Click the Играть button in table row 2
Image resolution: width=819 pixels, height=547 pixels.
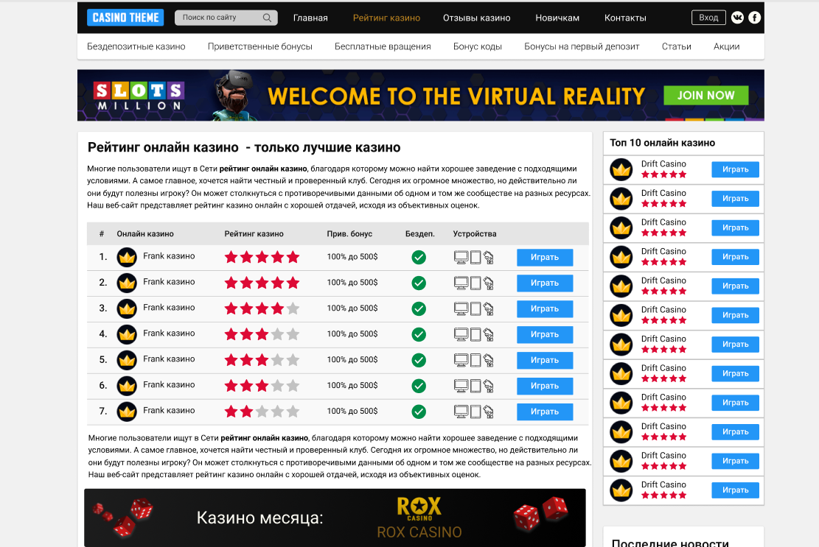click(x=545, y=283)
